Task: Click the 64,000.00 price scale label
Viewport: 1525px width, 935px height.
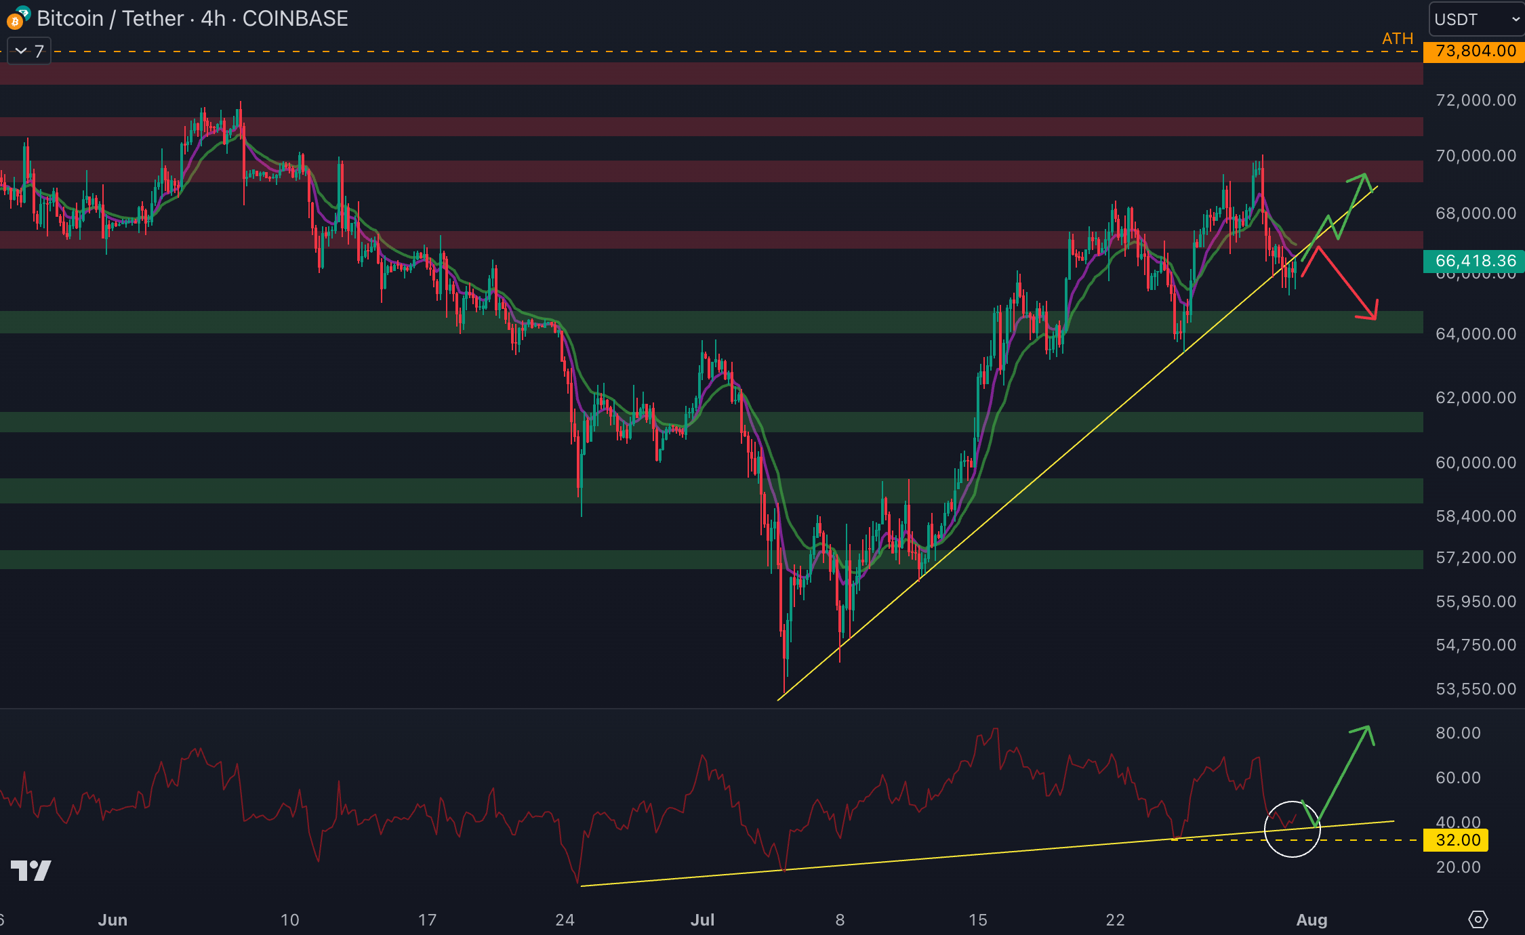Action: pos(1475,334)
